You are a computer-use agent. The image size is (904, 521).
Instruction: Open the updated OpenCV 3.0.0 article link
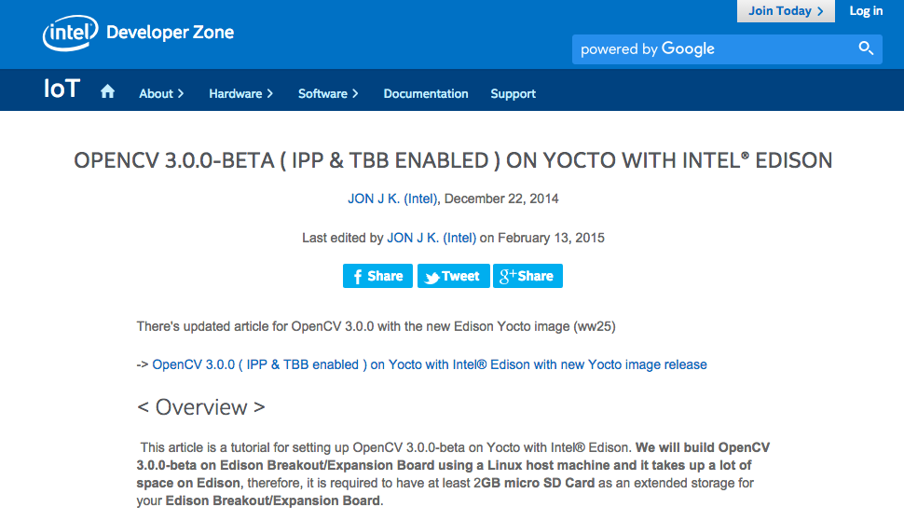click(x=430, y=364)
